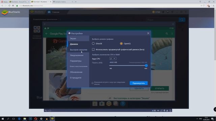Click the memory slider handle
216x121 pixels.
[x=146, y=66]
